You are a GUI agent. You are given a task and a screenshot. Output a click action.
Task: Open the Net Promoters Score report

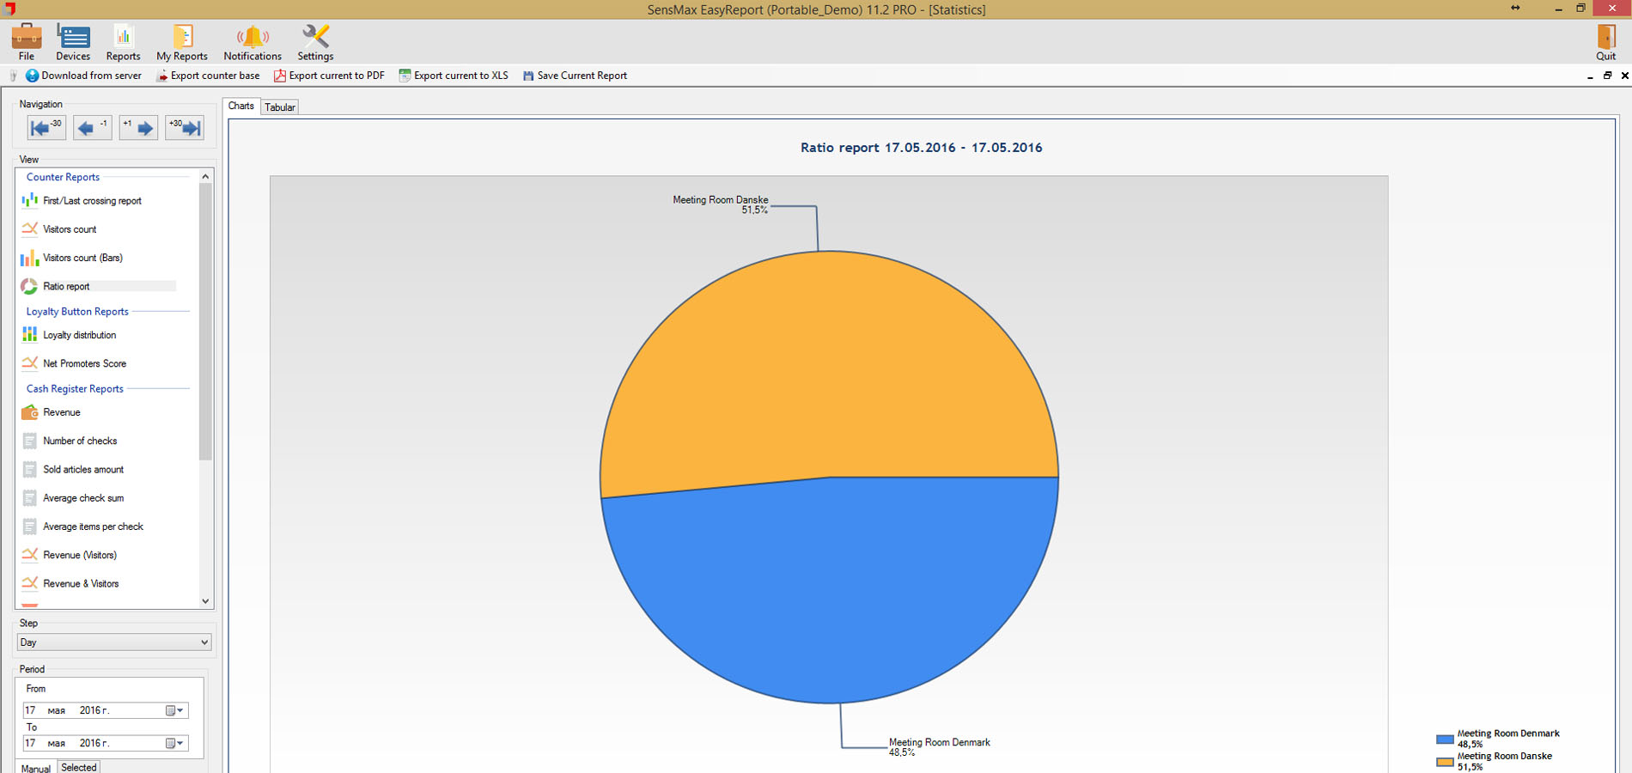[x=84, y=363]
